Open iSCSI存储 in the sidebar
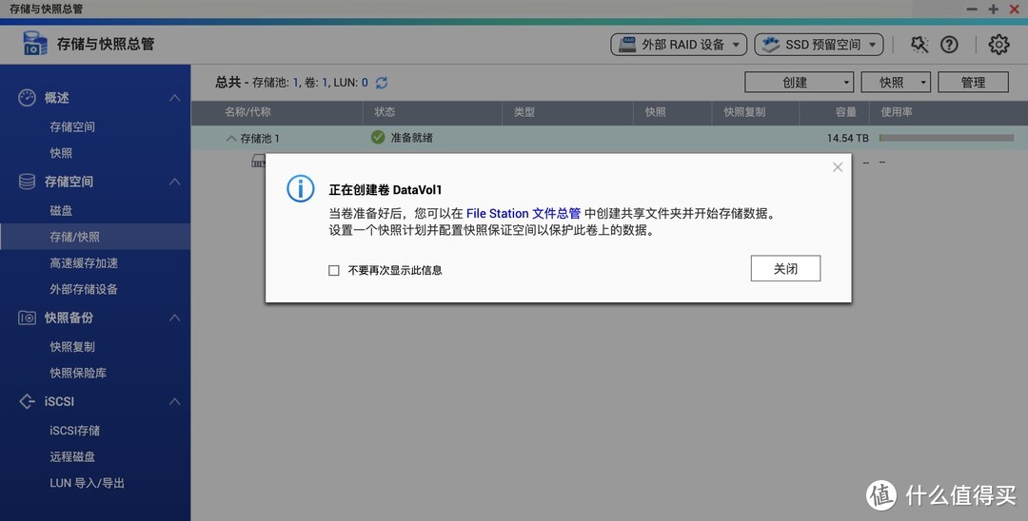 75,431
